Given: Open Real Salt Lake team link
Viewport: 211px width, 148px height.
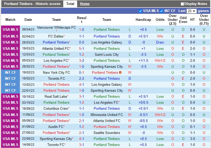Looking at the screenshot, I should tap(56, 96).
